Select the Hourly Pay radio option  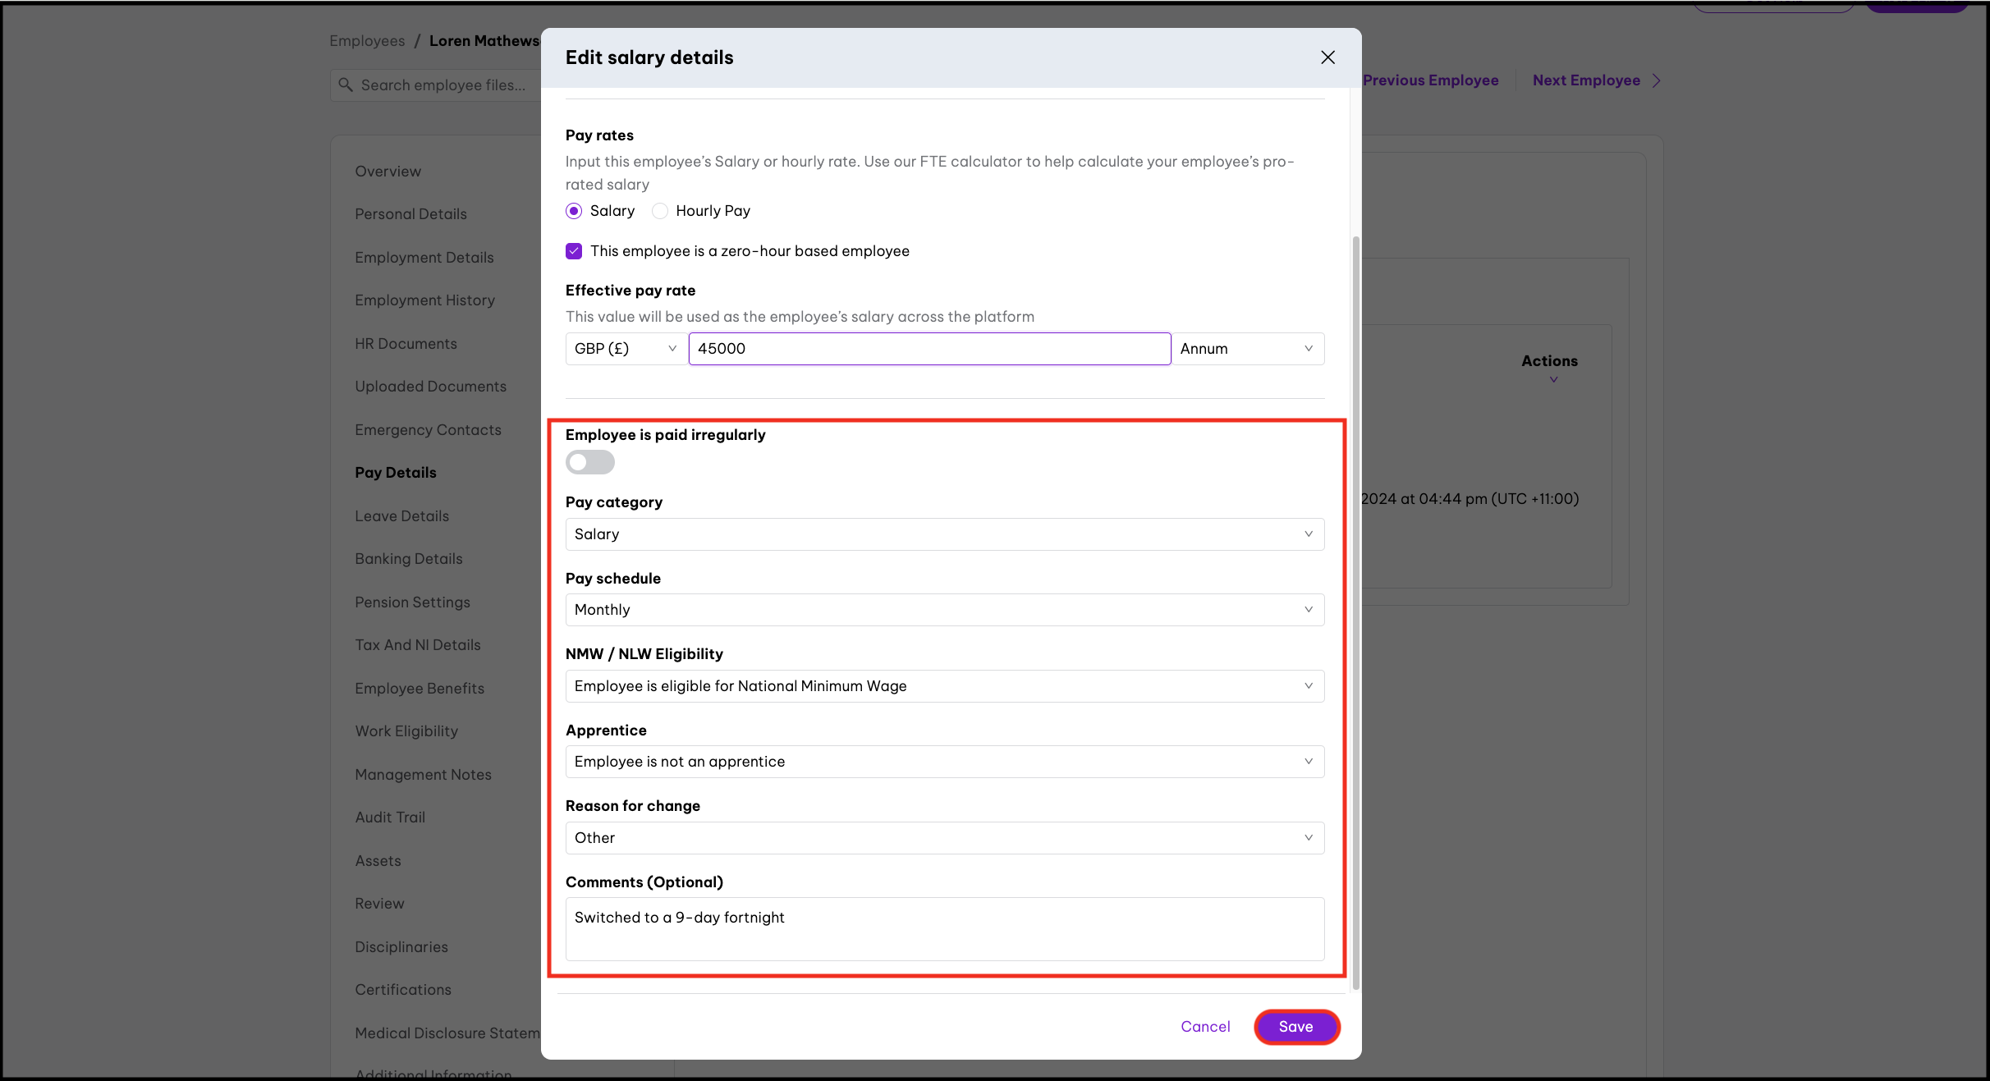(660, 211)
